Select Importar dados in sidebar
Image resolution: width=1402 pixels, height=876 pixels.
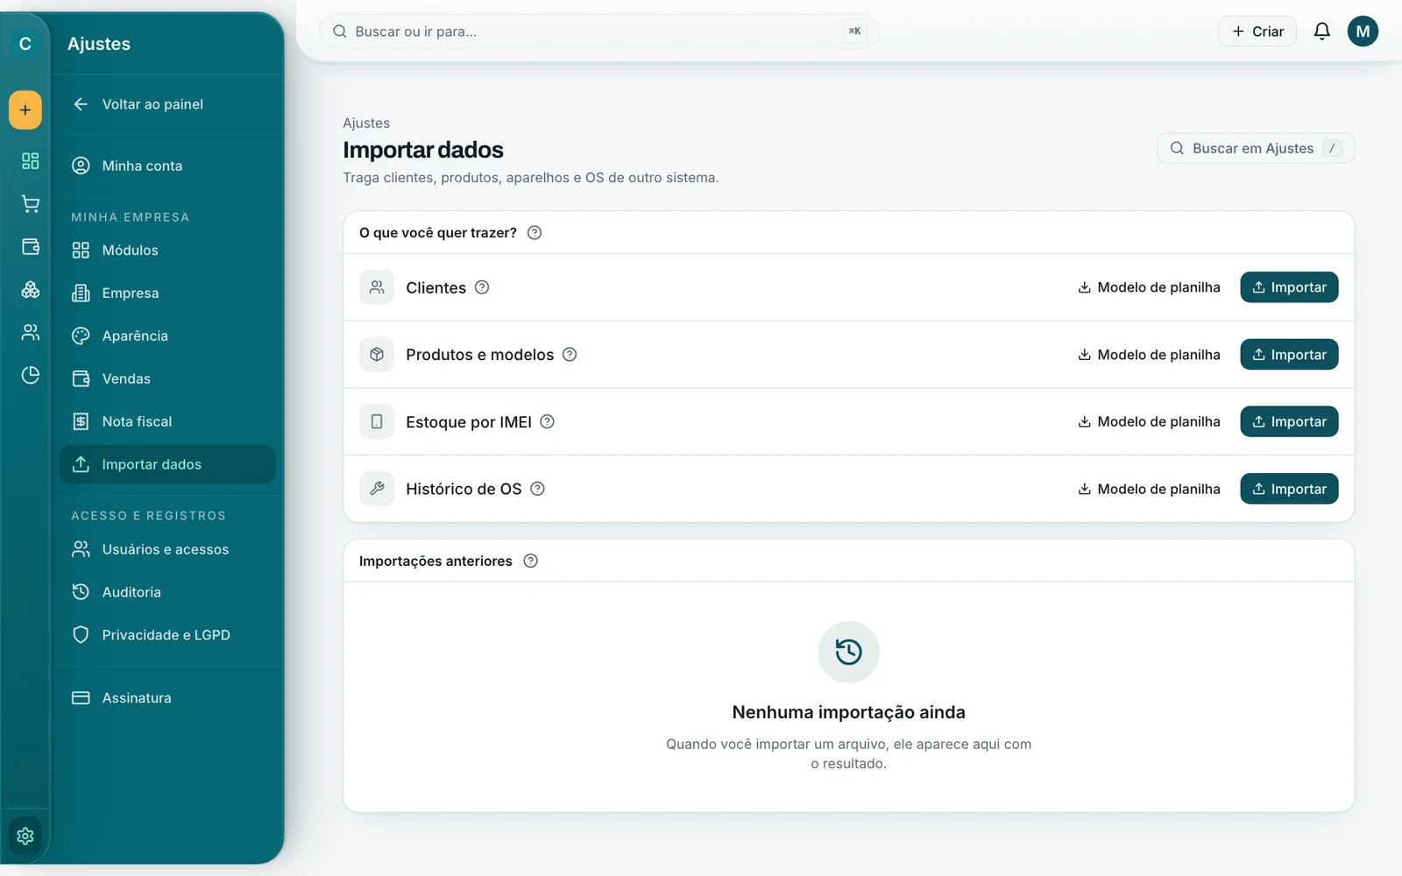click(x=167, y=464)
